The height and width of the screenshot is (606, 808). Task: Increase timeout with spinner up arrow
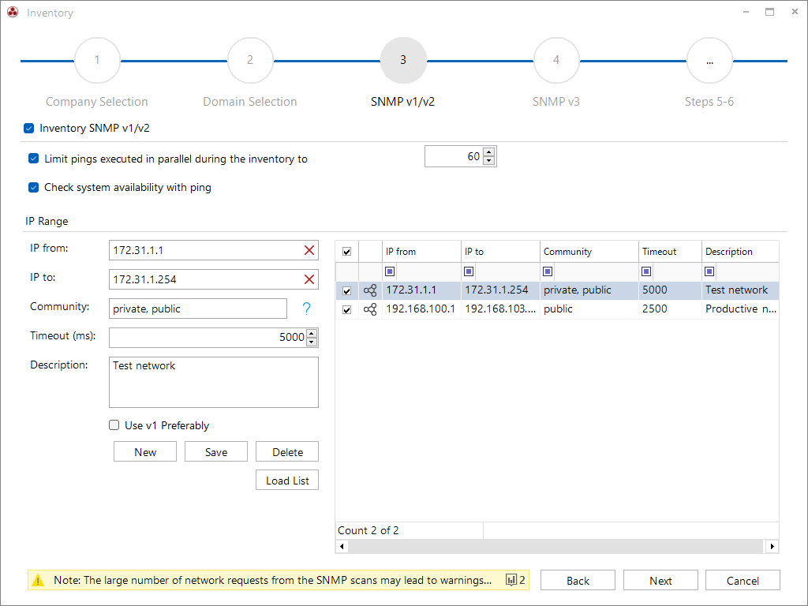click(311, 334)
